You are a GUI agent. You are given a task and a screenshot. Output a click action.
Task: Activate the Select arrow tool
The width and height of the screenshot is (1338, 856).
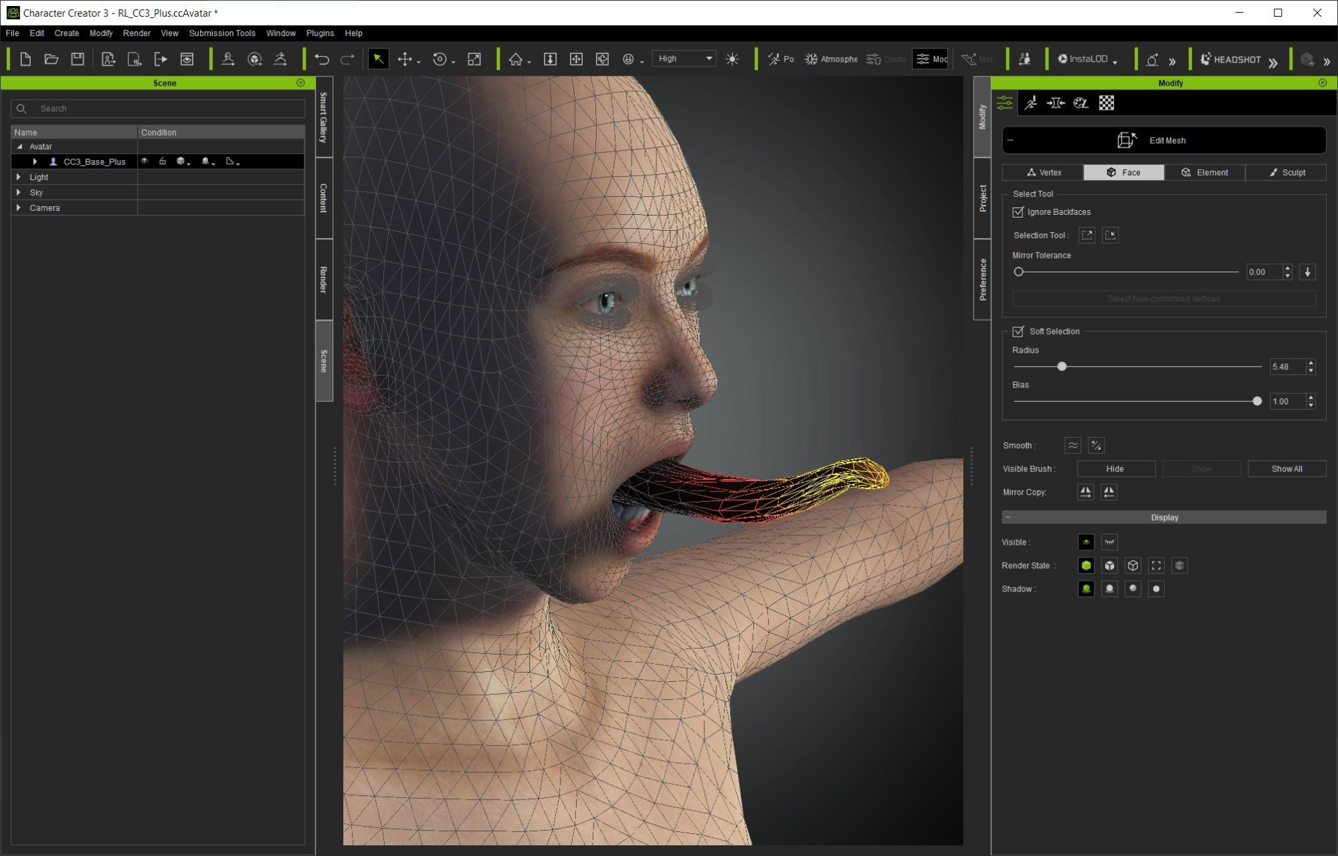coord(378,59)
